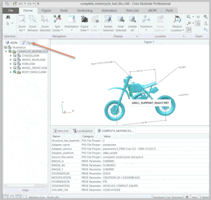This screenshot has width=211, height=200.
Task: Click the Filter bar below the tree
Action: pos(26,191)
